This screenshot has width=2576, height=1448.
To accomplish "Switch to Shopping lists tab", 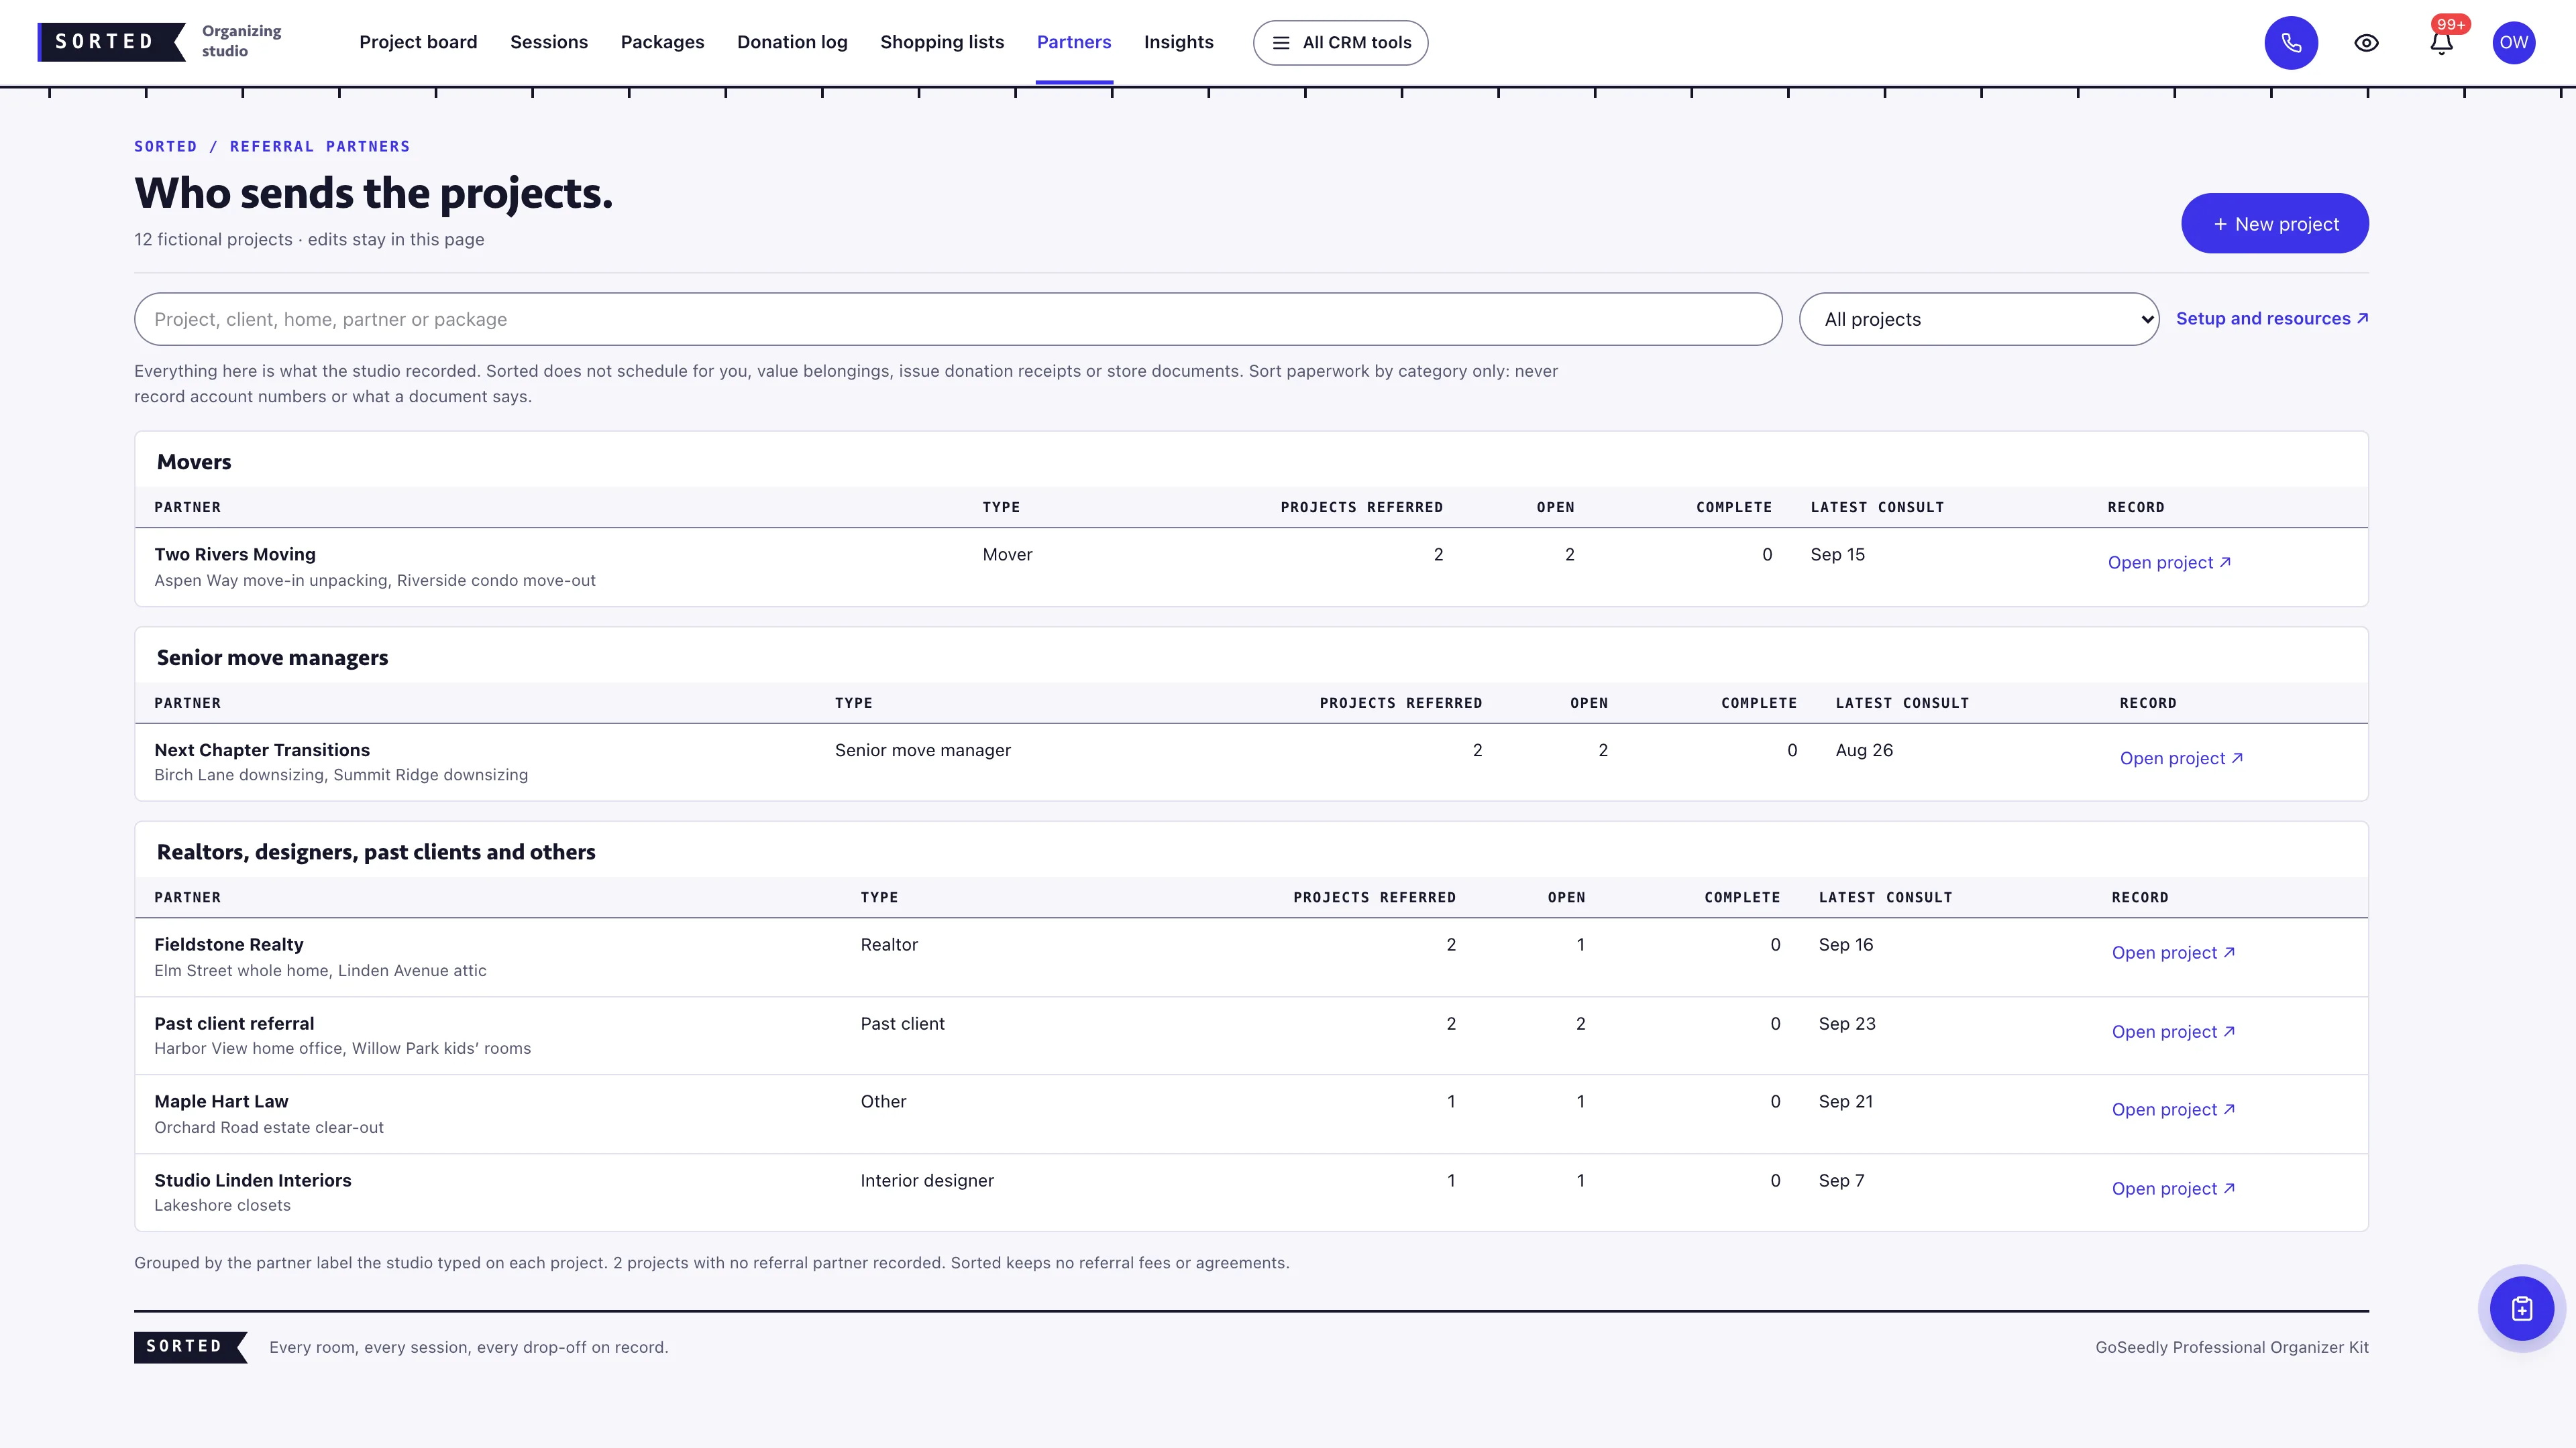I will 942,42.
